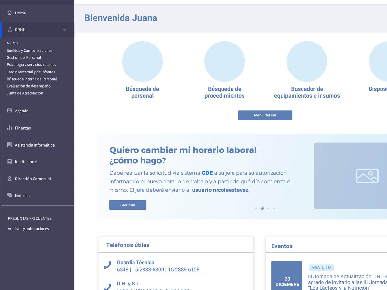Click the Menú del día button
Viewport: 387px width, 290px height.
(265, 115)
